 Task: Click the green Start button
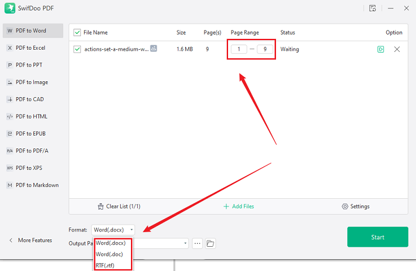378,237
